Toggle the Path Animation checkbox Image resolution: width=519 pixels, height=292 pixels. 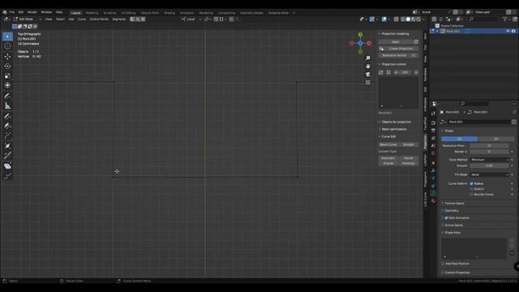(446, 218)
